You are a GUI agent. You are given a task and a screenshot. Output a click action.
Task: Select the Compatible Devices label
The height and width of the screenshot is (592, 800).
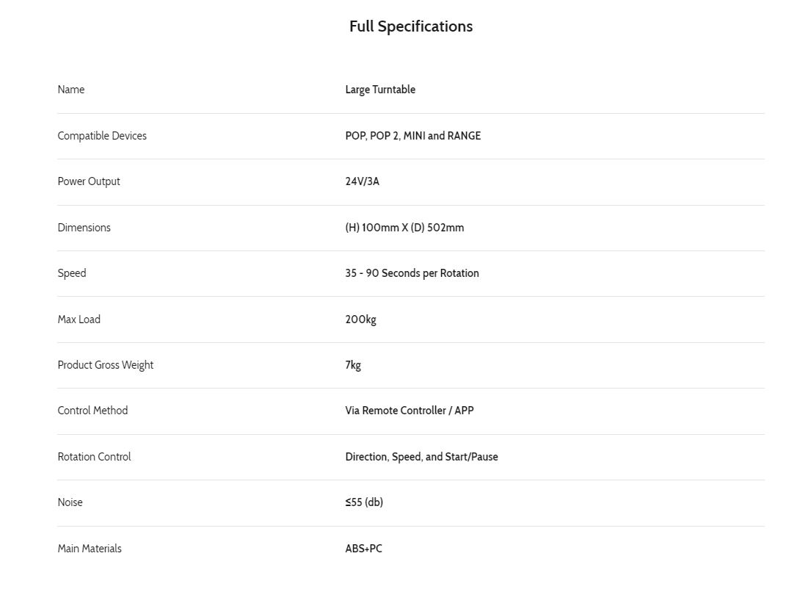tap(102, 136)
